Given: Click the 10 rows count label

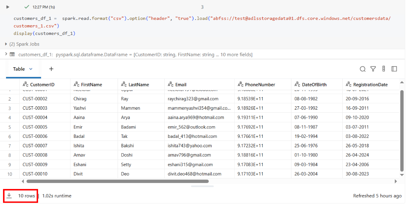Looking at the screenshot, I should [x=26, y=196].
